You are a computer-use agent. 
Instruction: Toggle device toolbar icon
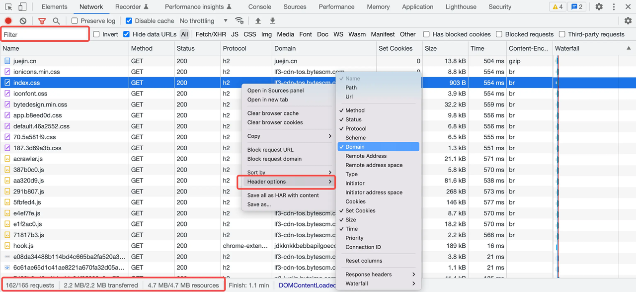pos(22,7)
